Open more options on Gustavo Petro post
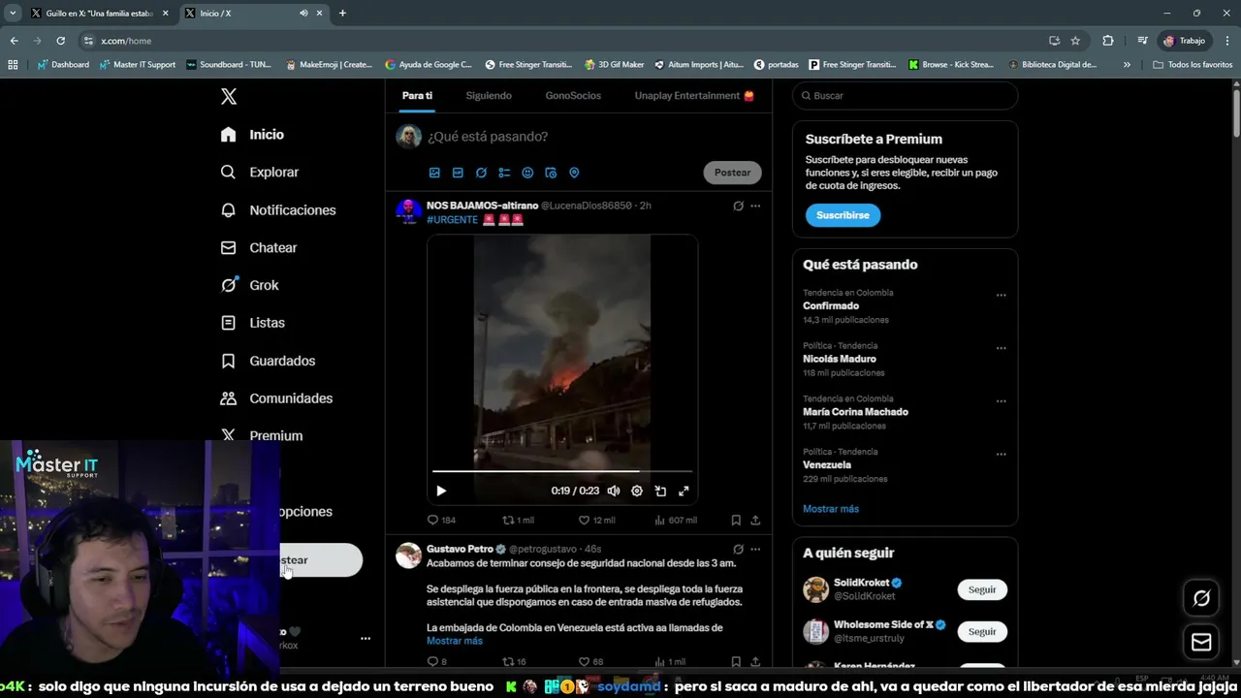 point(755,549)
